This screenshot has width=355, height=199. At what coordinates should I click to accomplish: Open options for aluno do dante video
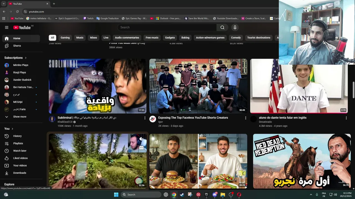(346, 118)
